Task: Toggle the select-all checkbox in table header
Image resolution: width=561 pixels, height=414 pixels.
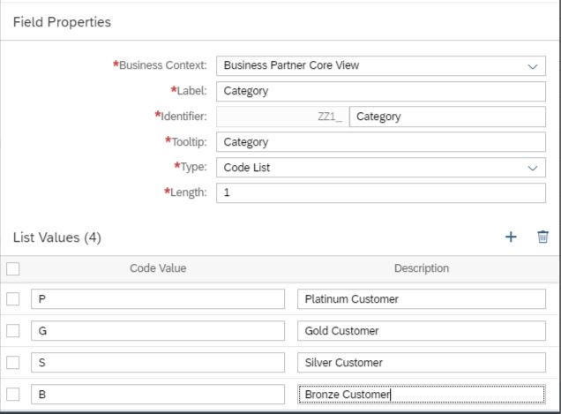Action: click(x=13, y=268)
